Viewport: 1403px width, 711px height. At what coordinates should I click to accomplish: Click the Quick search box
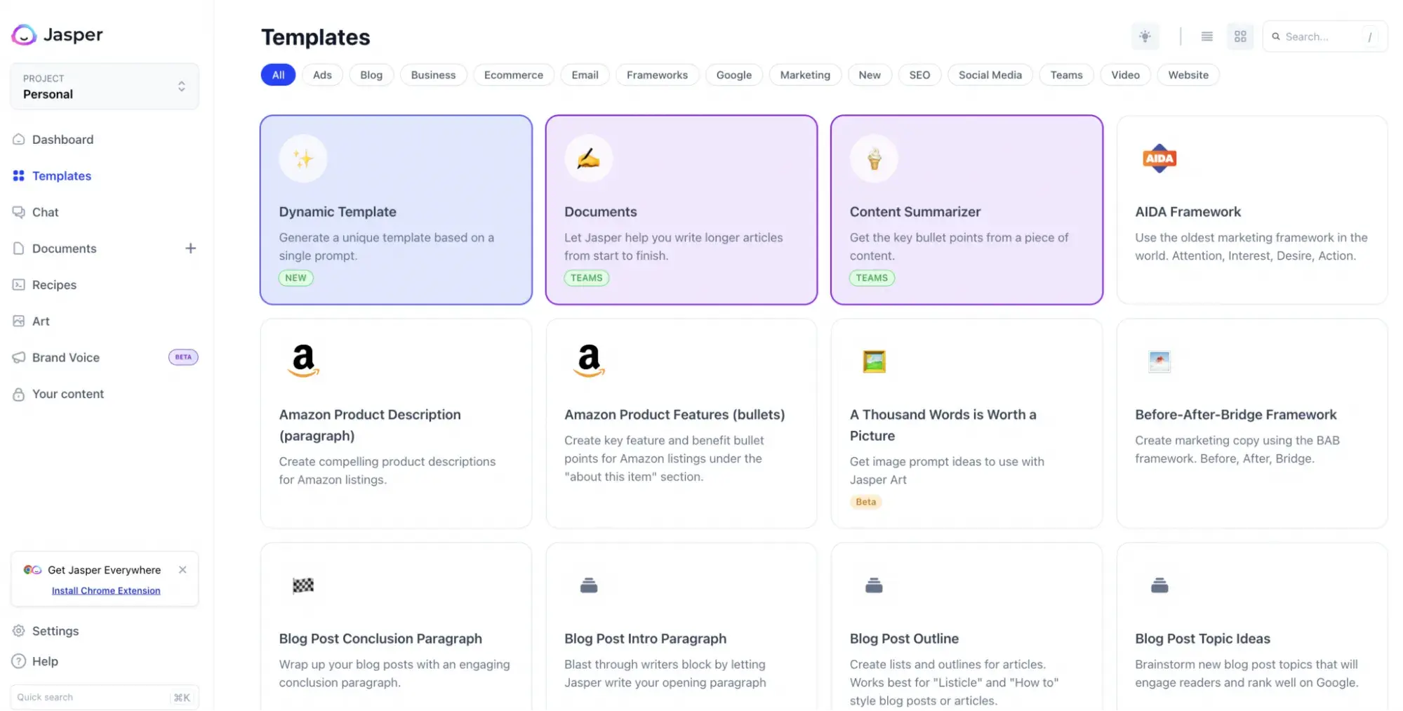[x=91, y=697]
